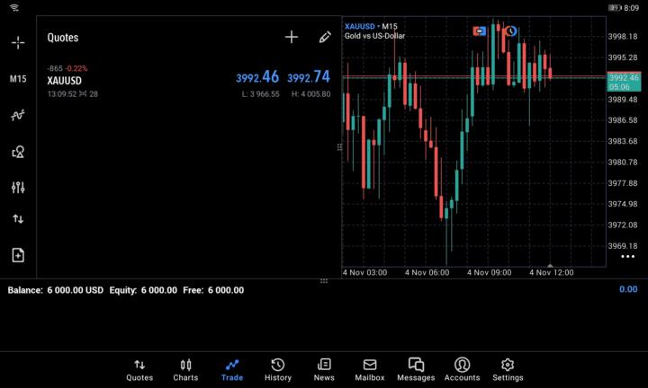The height and width of the screenshot is (388, 648).
Task: Open the Settings tab
Action: 508,370
